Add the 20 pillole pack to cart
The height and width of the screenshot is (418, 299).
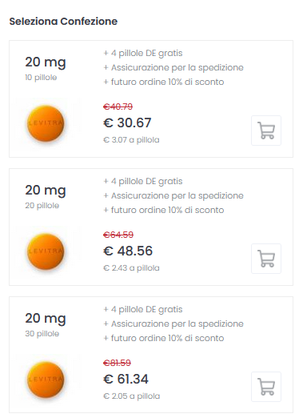(266, 259)
